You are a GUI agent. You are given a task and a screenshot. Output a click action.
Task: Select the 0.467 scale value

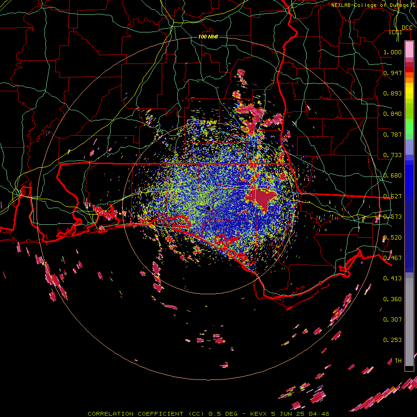pos(392,258)
